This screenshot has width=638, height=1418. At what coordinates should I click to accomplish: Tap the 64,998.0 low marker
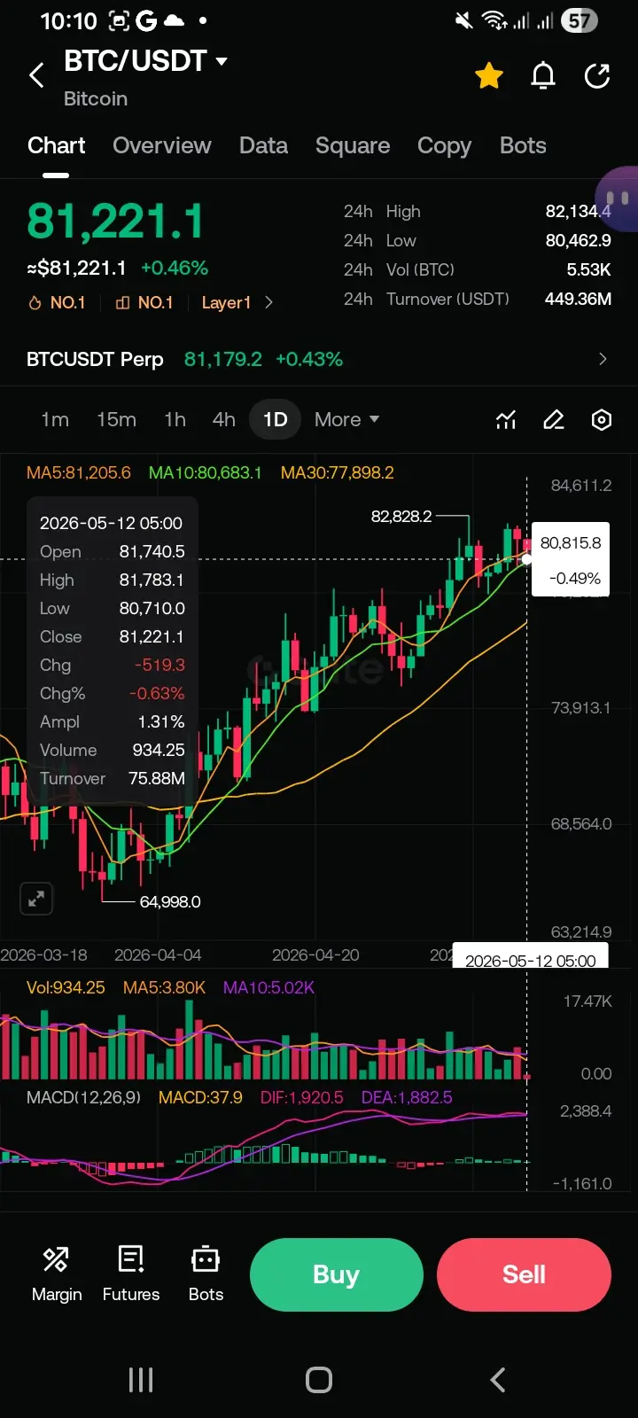tap(170, 901)
